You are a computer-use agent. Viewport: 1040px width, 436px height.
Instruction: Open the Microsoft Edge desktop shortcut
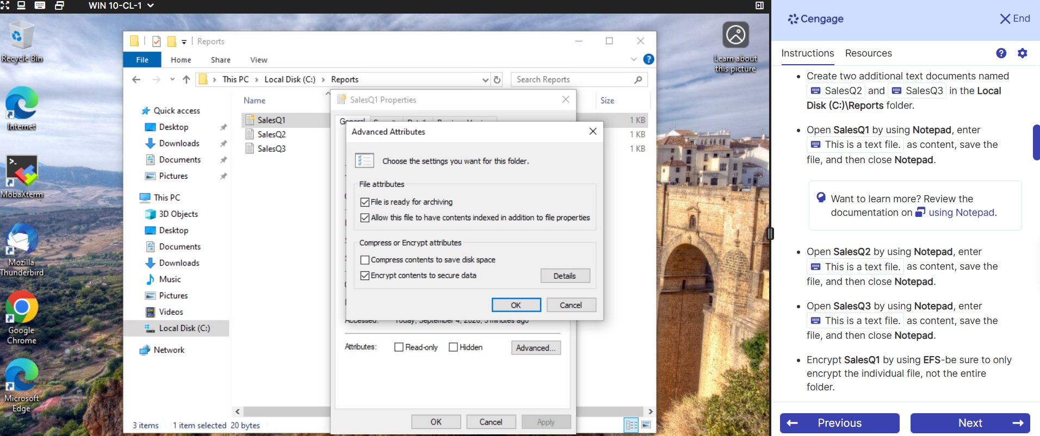coord(22,386)
